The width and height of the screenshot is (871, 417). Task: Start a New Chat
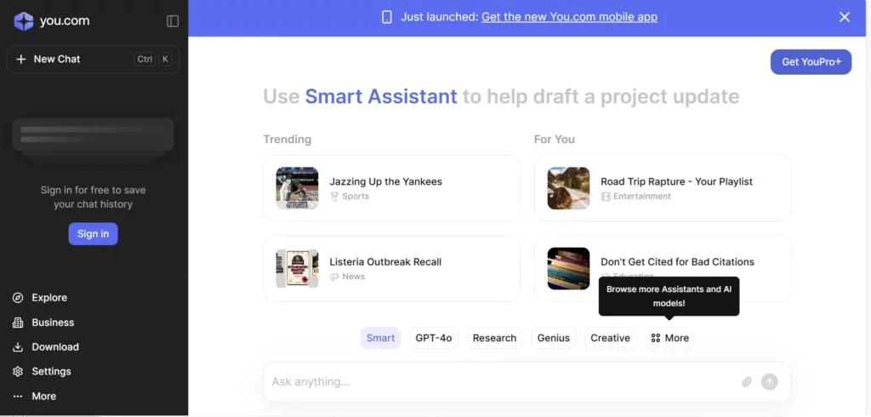pyautogui.click(x=93, y=59)
